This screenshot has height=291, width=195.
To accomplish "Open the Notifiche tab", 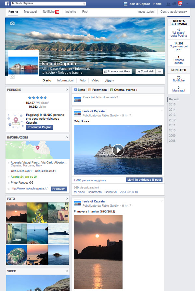I will coord(51,12).
